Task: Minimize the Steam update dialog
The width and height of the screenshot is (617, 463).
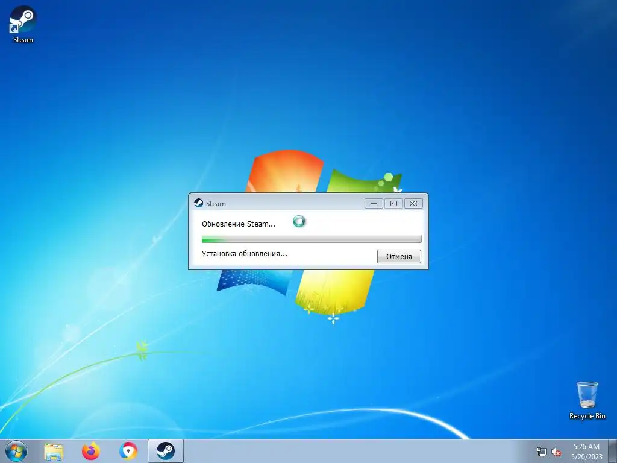Action: pos(374,204)
